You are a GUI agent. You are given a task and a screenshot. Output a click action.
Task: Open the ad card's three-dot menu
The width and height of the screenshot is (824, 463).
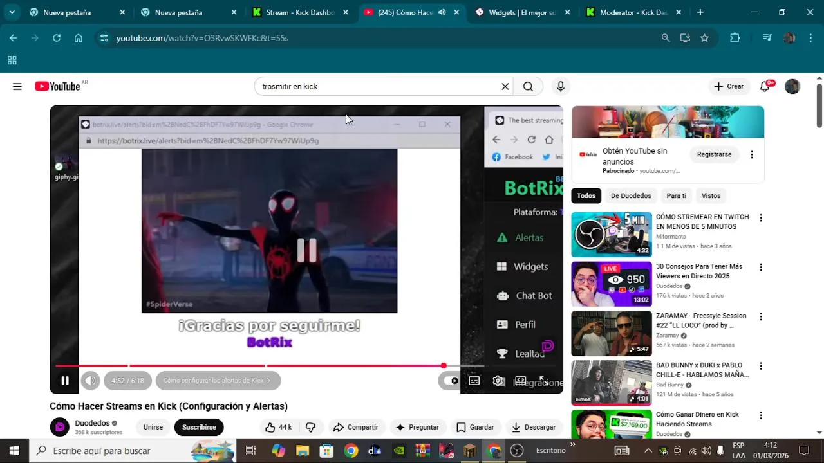coord(752,154)
